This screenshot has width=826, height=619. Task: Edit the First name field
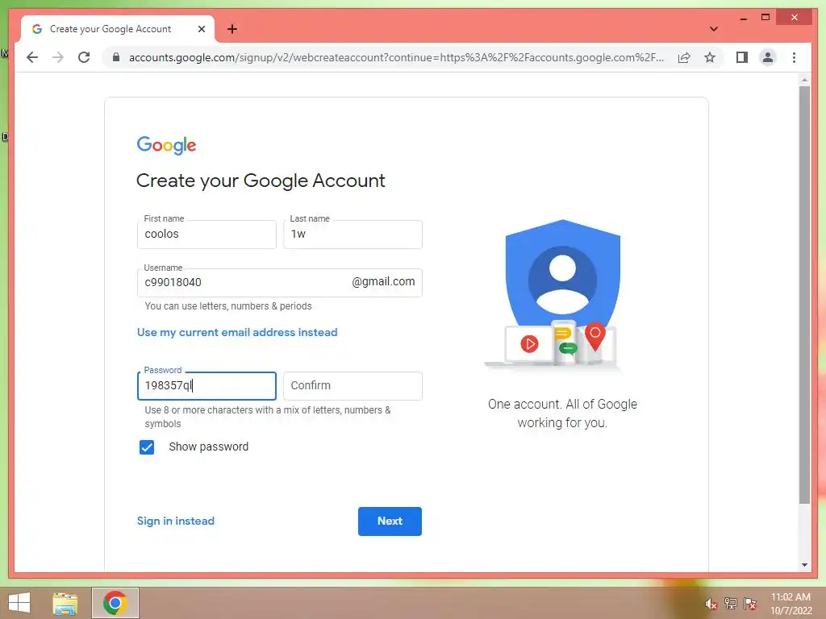(x=206, y=235)
